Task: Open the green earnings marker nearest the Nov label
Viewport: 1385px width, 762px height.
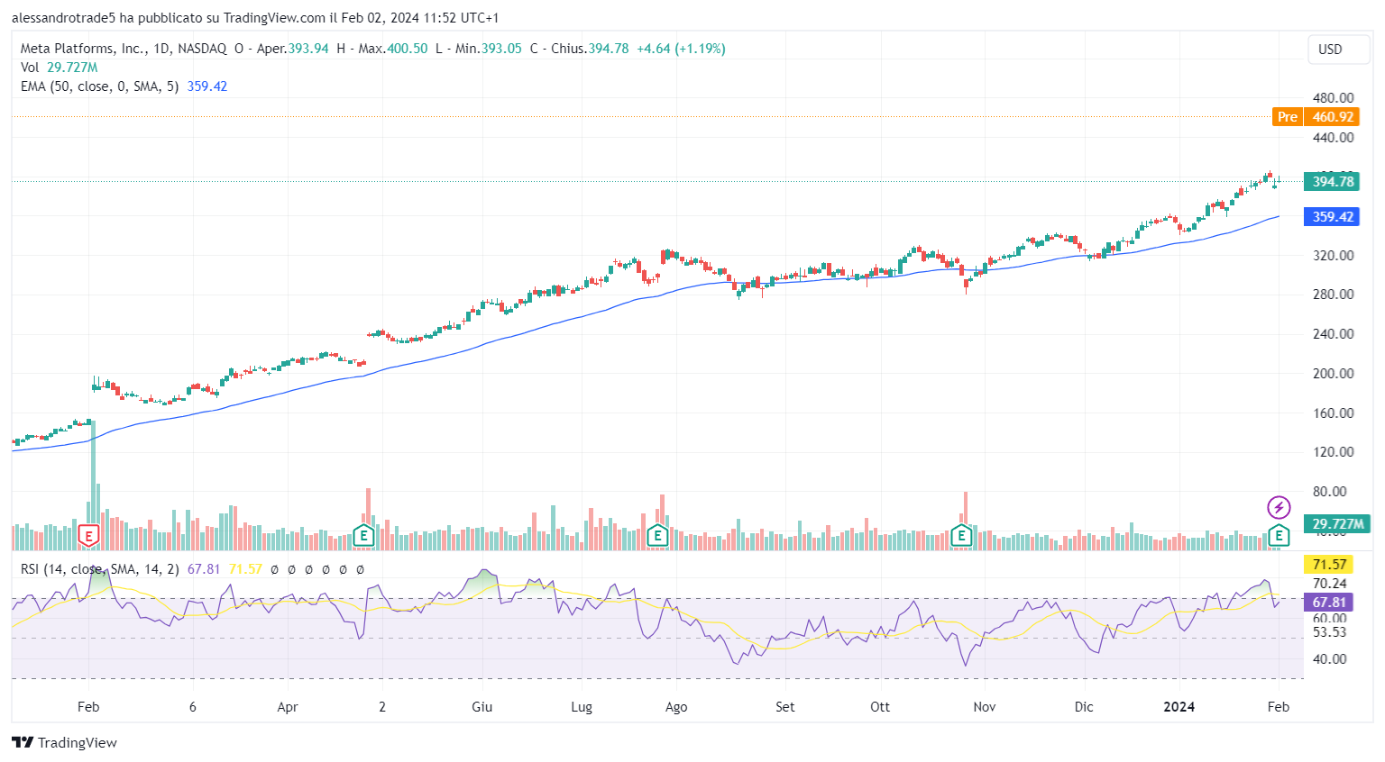Action: [961, 536]
